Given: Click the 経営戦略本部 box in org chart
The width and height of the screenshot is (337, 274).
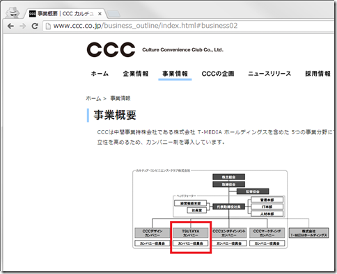Looking at the screenshot, I should tap(190, 203).
